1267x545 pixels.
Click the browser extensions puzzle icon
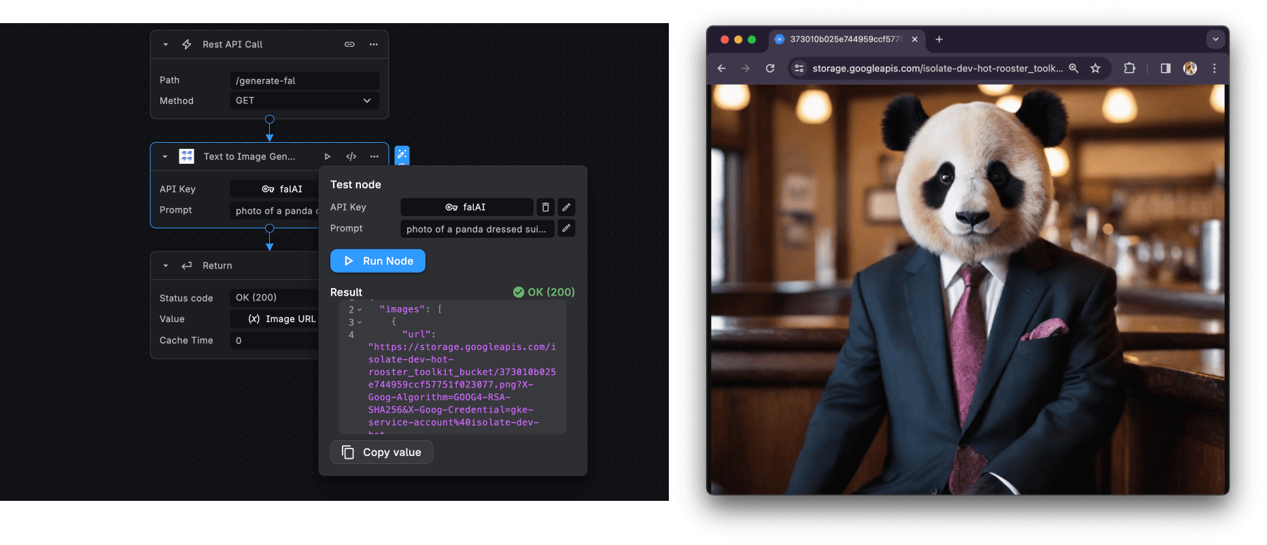click(x=1129, y=68)
